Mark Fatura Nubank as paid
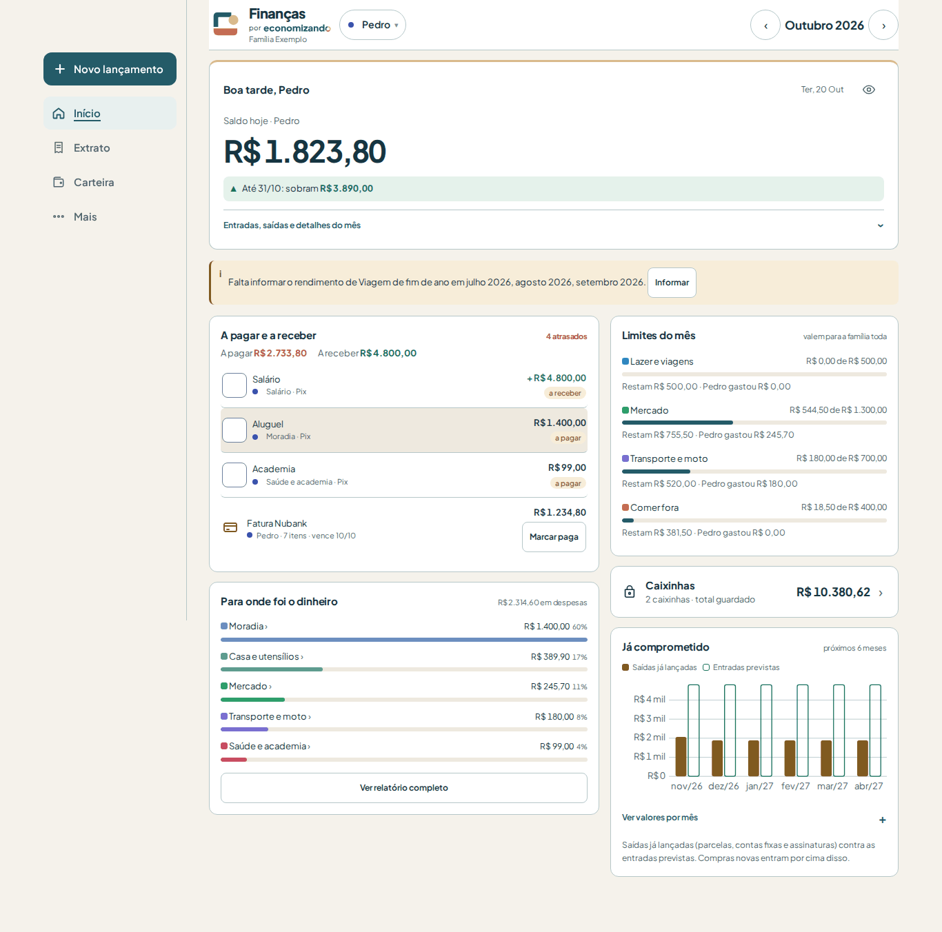The height and width of the screenshot is (932, 942). tap(554, 537)
